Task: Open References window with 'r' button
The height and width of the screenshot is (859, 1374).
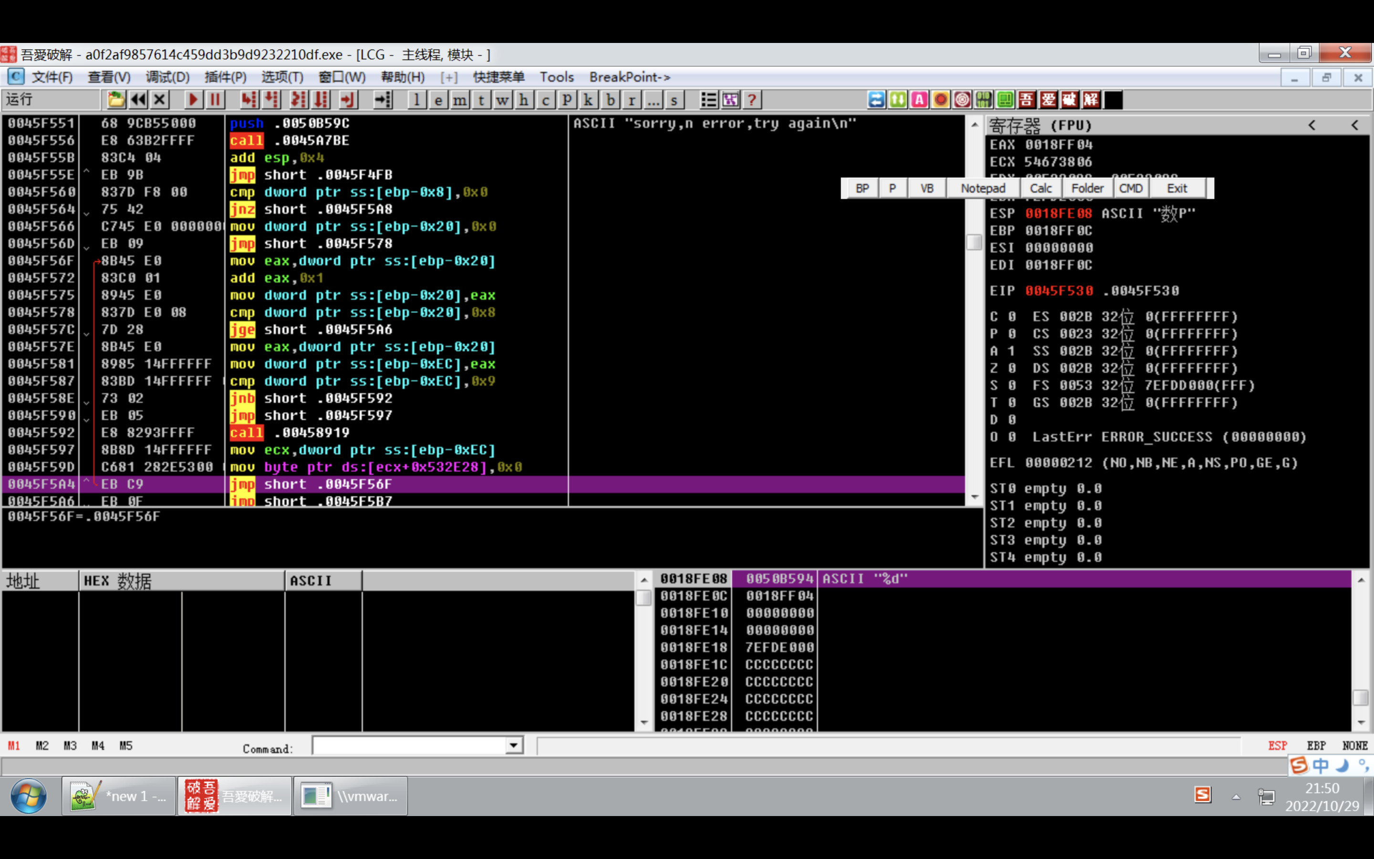Action: (x=631, y=100)
